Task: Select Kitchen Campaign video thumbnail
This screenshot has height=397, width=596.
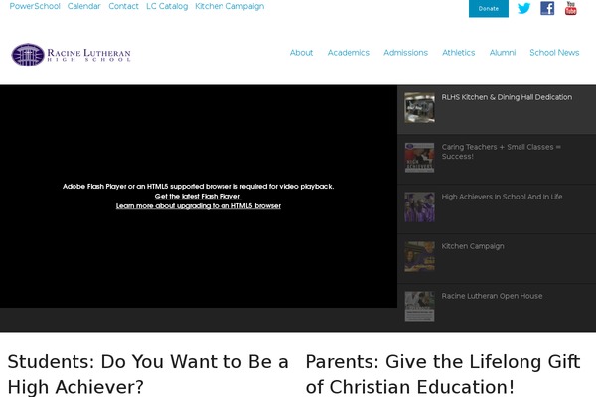Action: (x=419, y=256)
